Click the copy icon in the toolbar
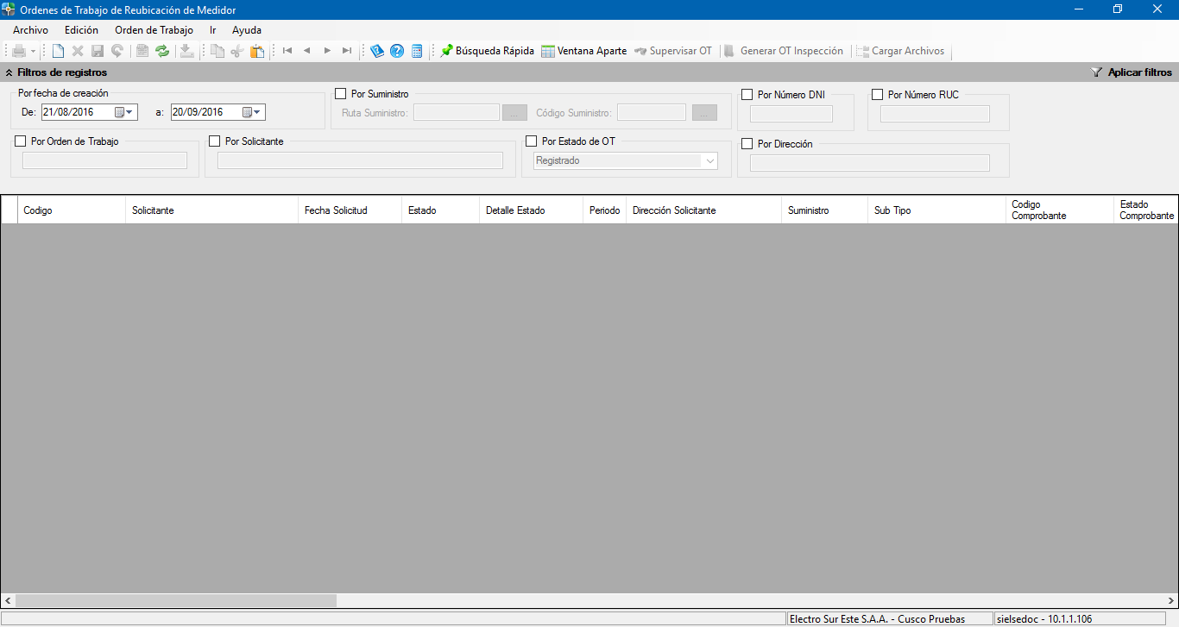 pos(218,52)
